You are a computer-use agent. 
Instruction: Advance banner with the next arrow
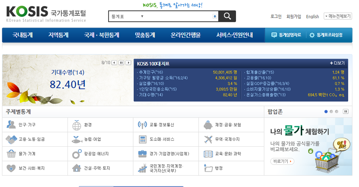pyautogui.click(x=129, y=62)
